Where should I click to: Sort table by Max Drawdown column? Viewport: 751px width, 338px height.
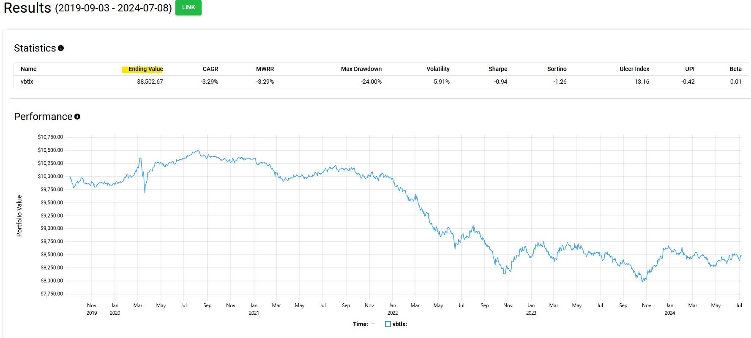coord(361,69)
